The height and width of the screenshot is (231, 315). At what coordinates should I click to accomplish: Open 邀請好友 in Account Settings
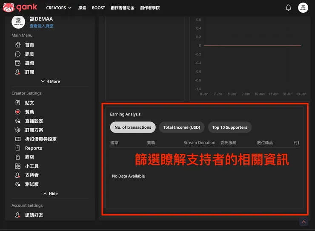34,215
